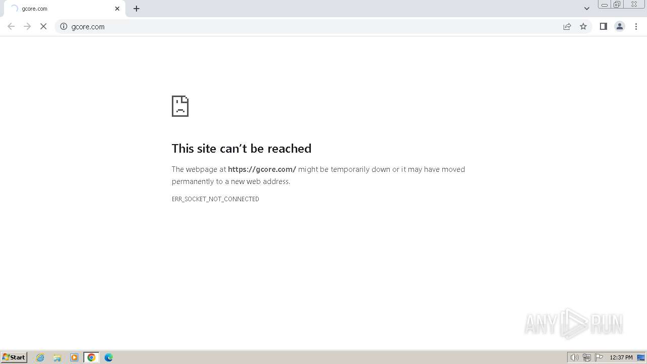The height and width of the screenshot is (364, 647).
Task: Open network status tray icon
Action: pos(587,357)
